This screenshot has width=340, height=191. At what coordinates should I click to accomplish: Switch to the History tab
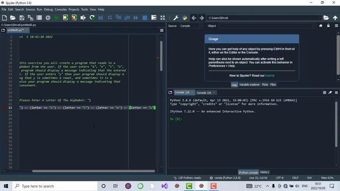tap(265, 172)
